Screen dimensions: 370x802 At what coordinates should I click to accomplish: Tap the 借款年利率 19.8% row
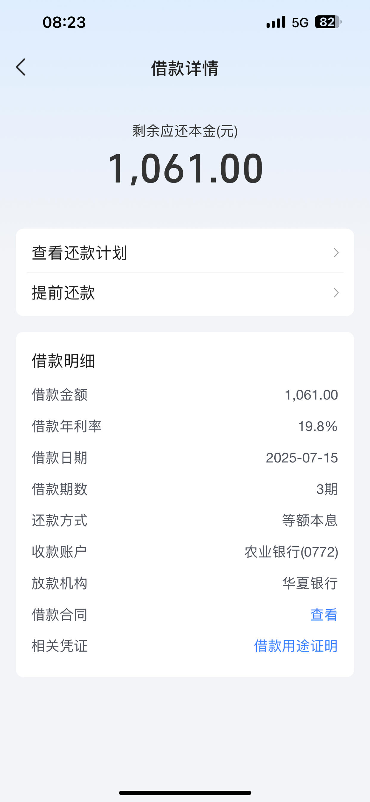tap(185, 426)
